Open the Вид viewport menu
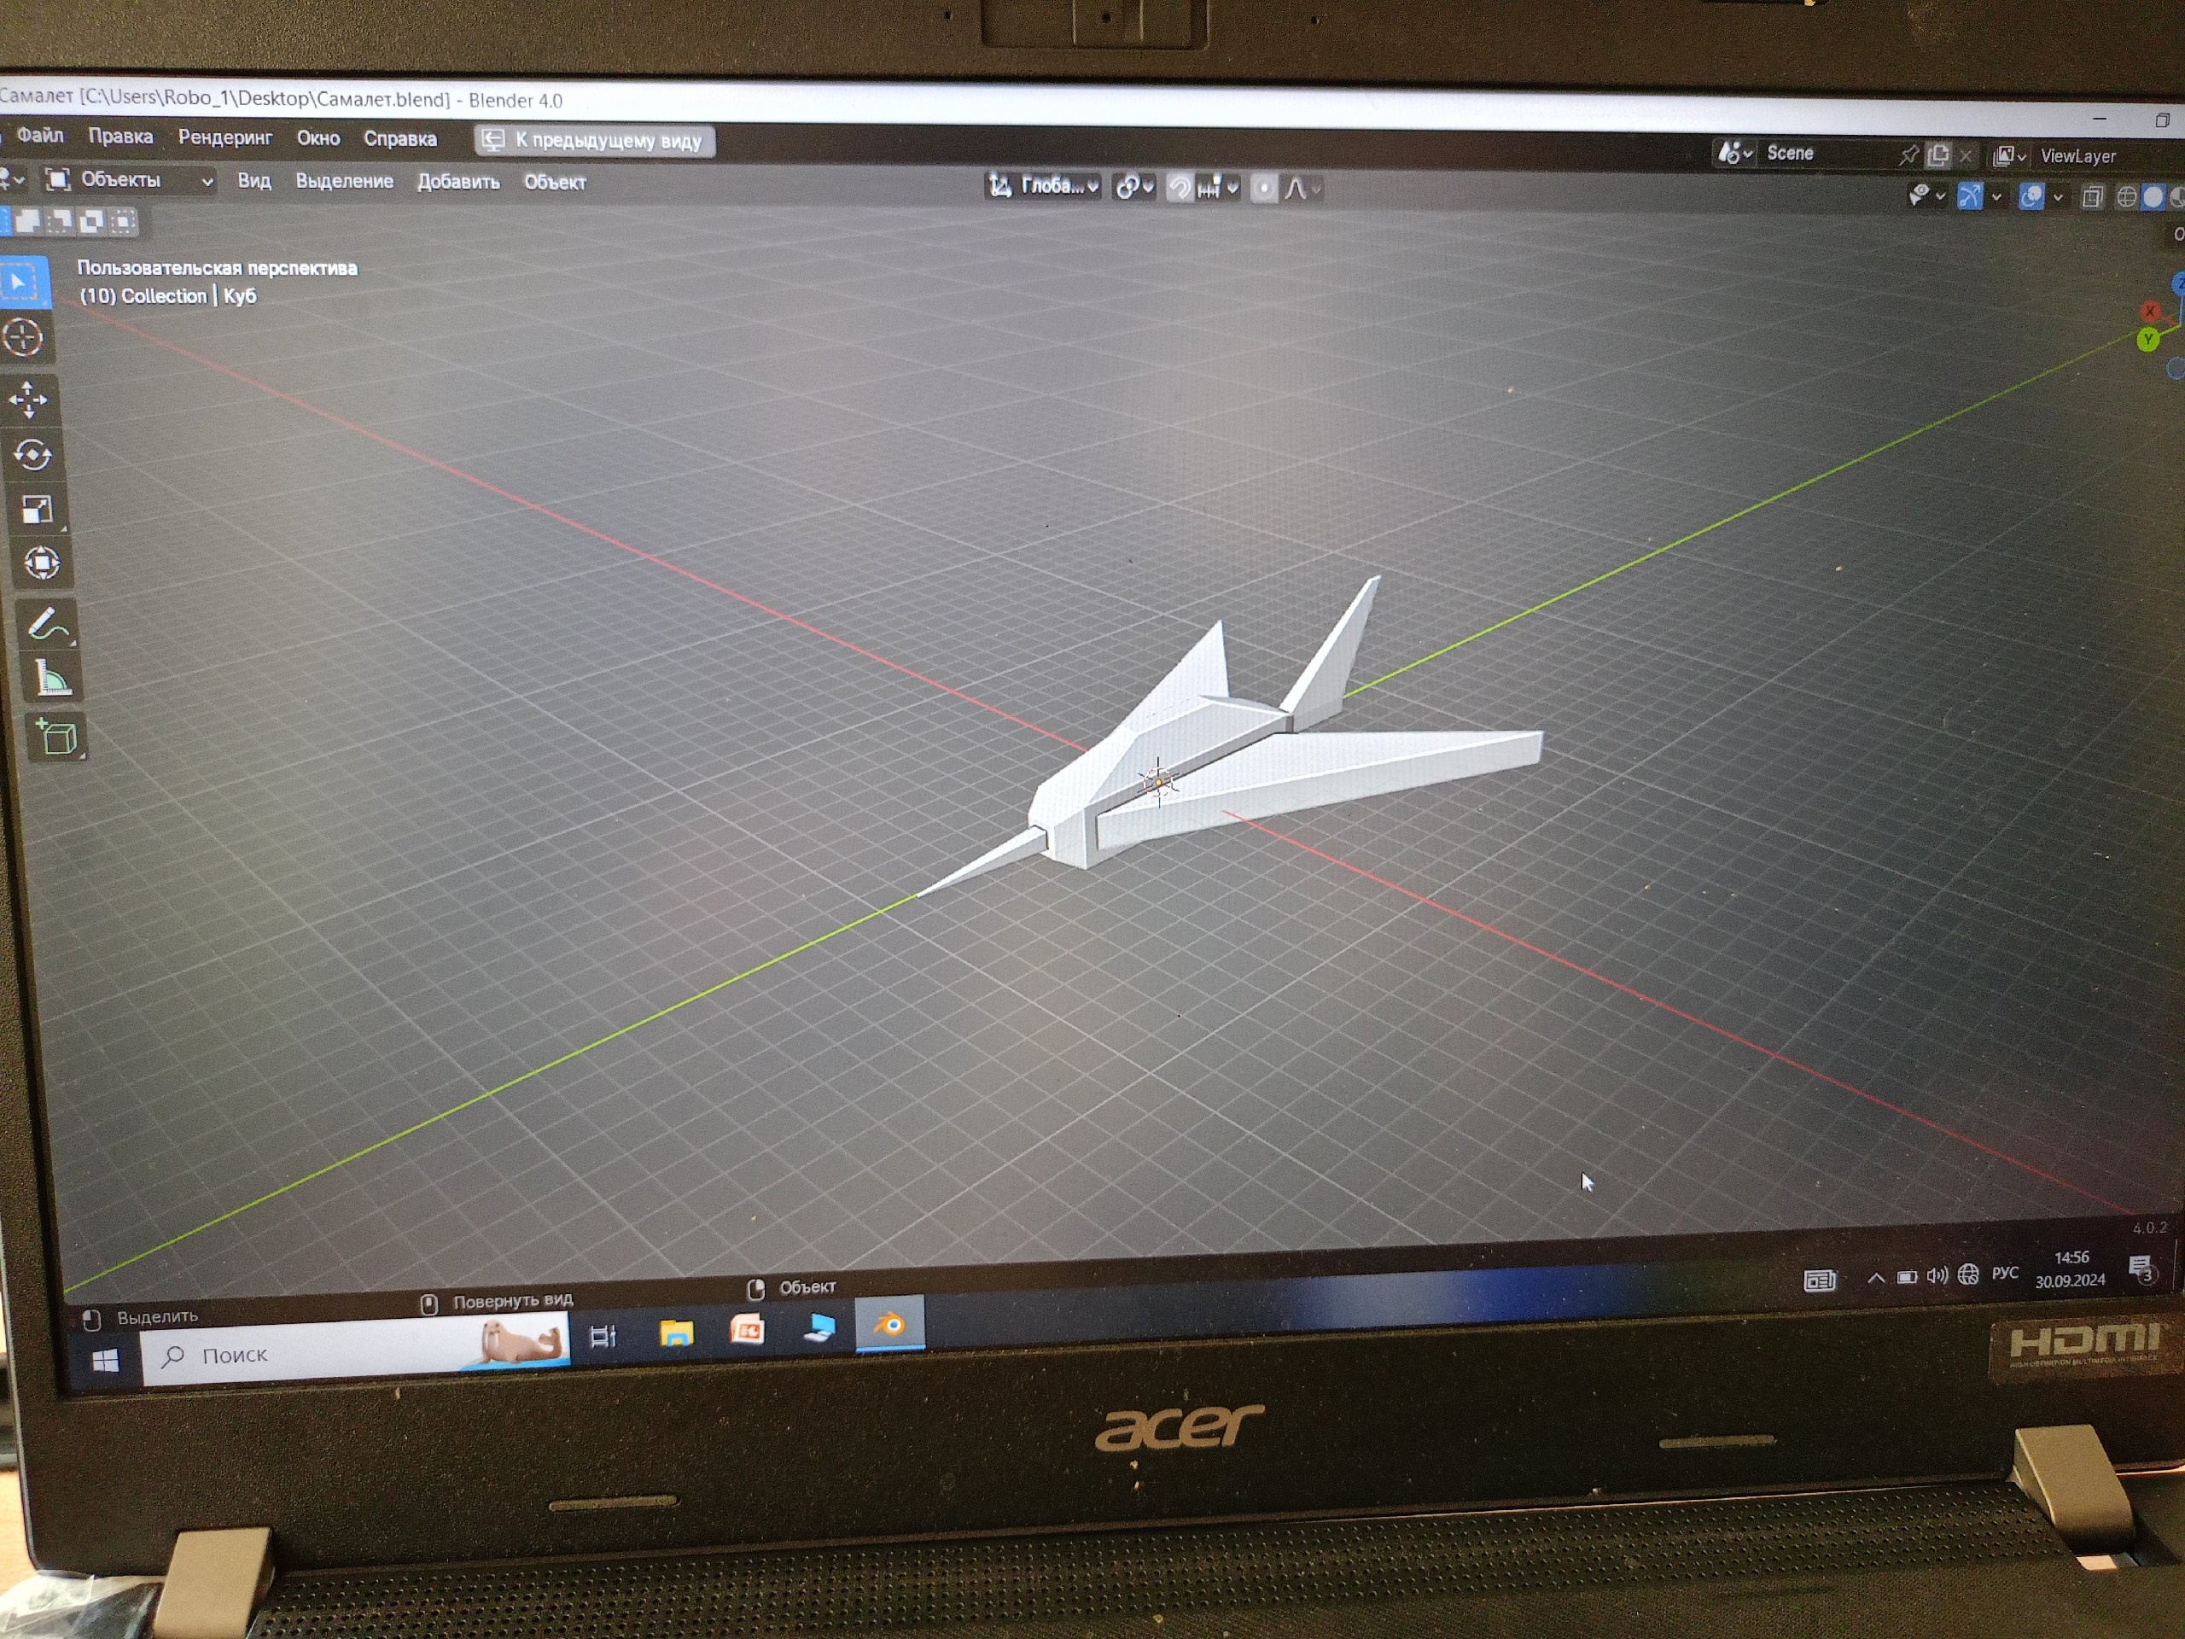Image resolution: width=2185 pixels, height=1639 pixels. tap(253, 181)
